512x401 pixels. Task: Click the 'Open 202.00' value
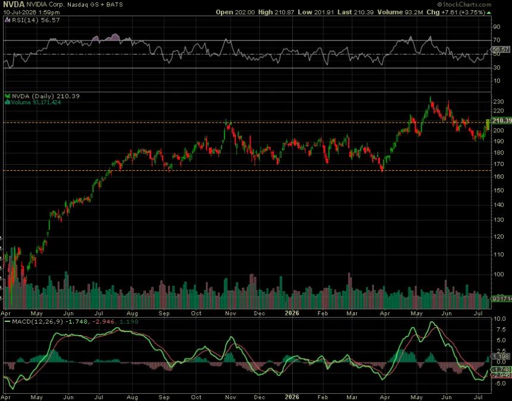point(235,12)
